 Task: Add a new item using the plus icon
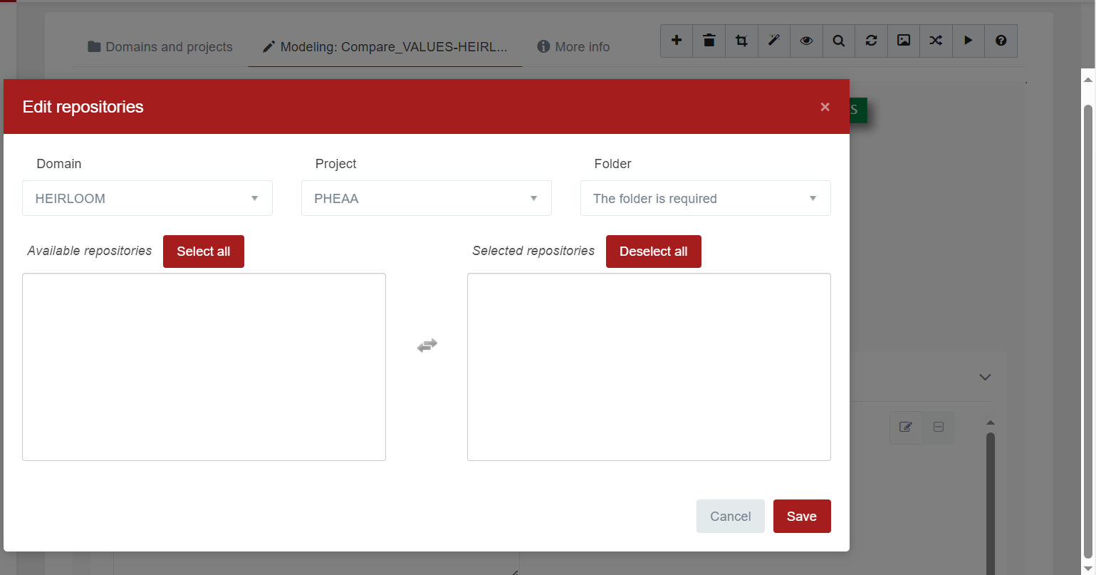pos(676,41)
